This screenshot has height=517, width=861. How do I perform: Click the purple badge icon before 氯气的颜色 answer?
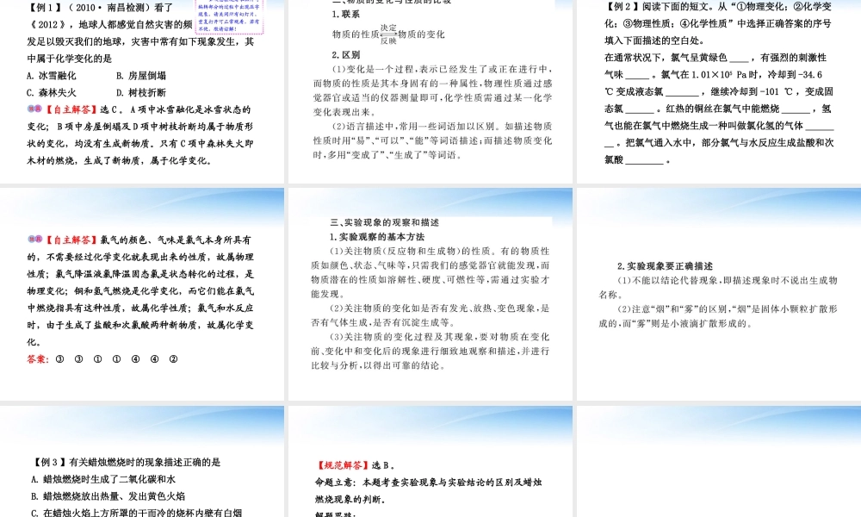[x=34, y=239]
